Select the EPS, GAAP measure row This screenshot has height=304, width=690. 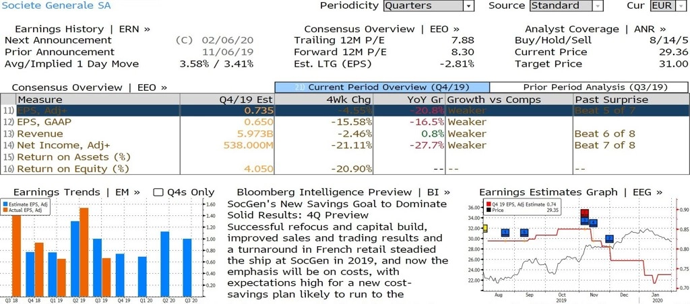coord(345,122)
